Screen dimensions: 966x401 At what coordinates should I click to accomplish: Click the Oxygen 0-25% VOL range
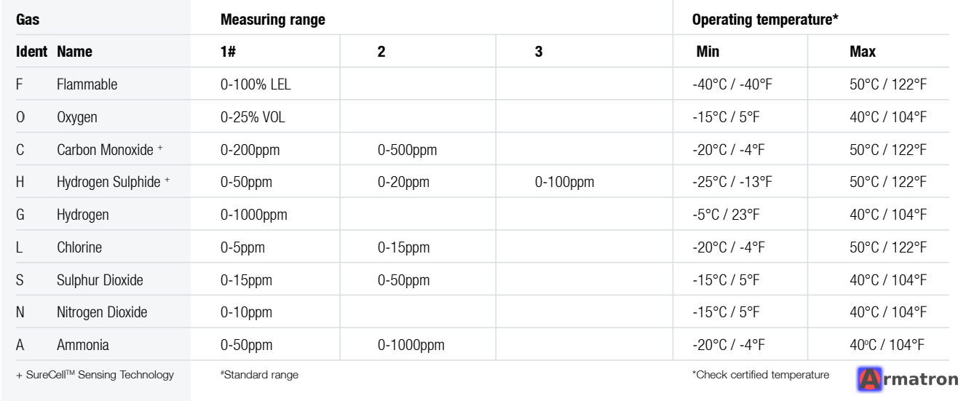pyautogui.click(x=253, y=117)
